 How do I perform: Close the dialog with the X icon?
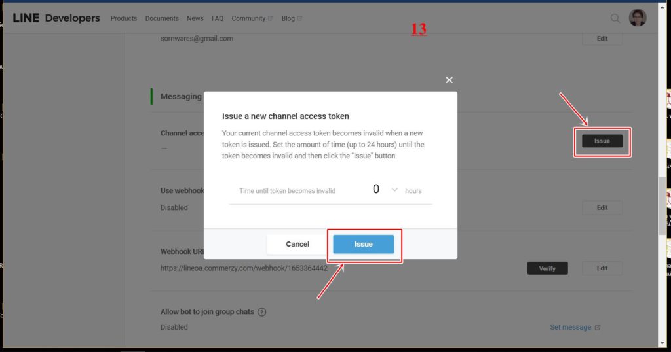click(x=449, y=80)
